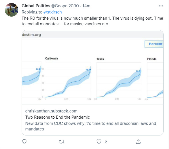Click the like count number 2

[x=106, y=142]
